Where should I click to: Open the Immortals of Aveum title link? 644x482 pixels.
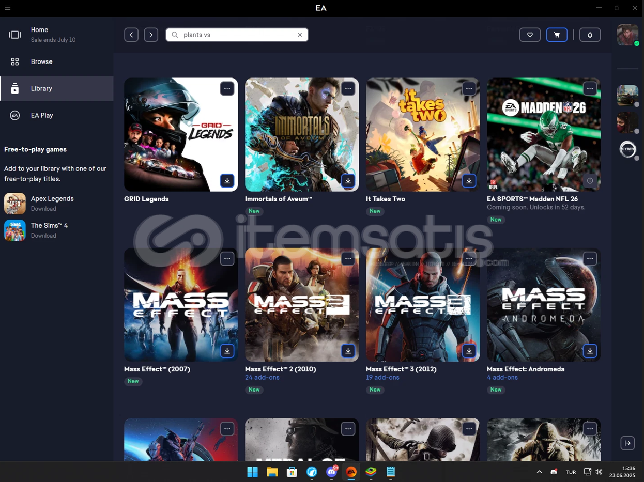click(279, 199)
